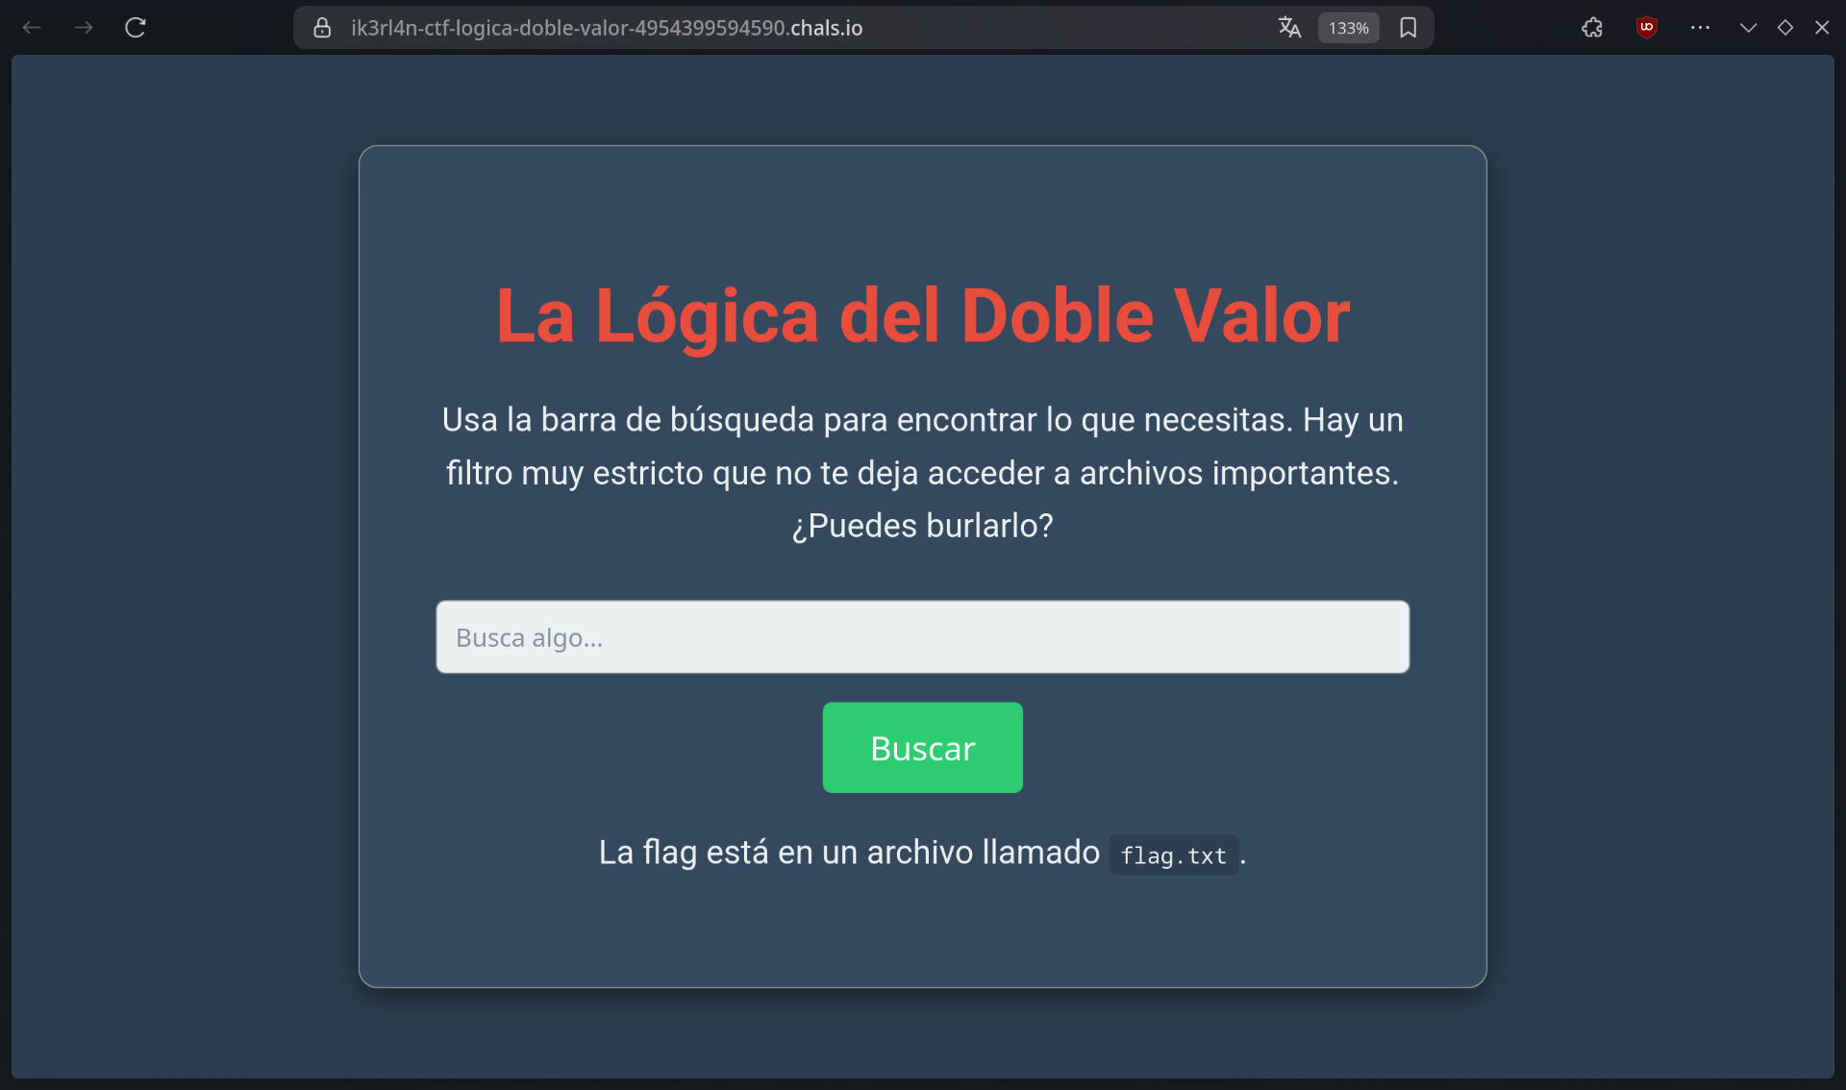The height and width of the screenshot is (1090, 1846).
Task: Click the 'La flag está en un archivo' text
Action: (x=848, y=853)
